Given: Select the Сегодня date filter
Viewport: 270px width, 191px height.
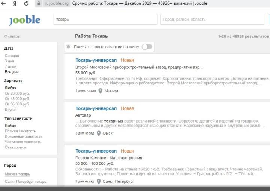Looking at the screenshot, I should (12, 56).
